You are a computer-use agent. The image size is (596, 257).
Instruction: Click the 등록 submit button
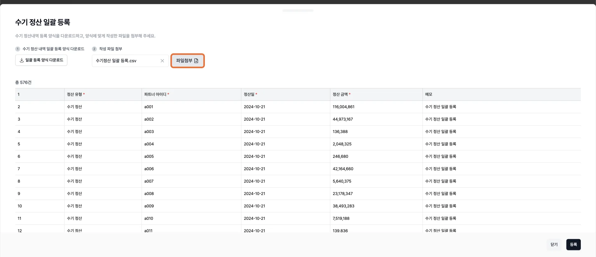[x=573, y=245]
